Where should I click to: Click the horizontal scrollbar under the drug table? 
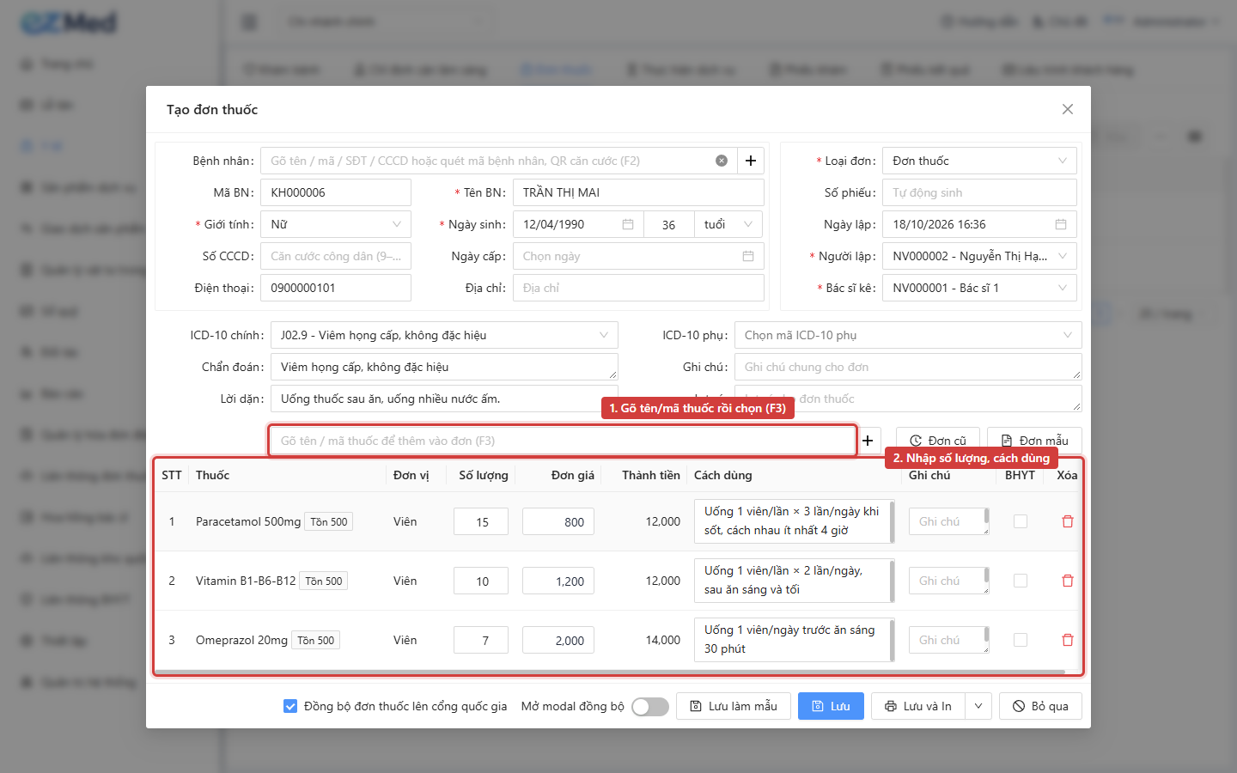tap(610, 673)
